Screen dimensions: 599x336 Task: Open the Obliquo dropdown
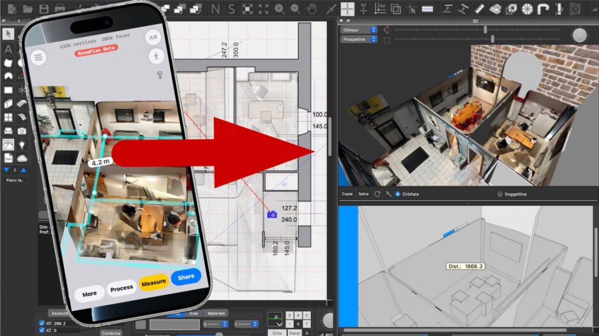359,29
